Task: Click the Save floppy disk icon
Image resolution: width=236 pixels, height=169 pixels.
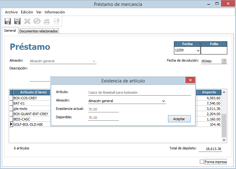Action: point(8,21)
